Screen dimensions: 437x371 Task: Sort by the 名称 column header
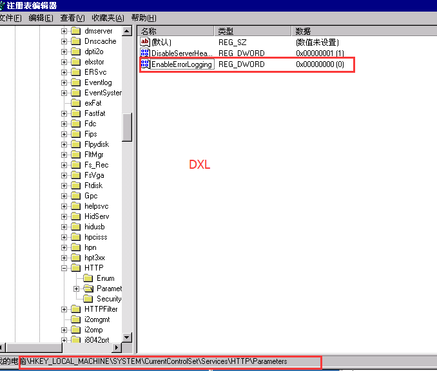(175, 31)
